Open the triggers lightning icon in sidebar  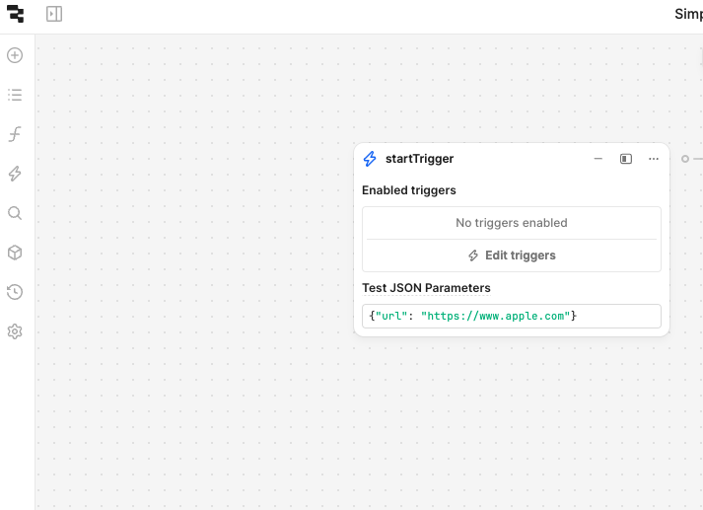(x=15, y=174)
